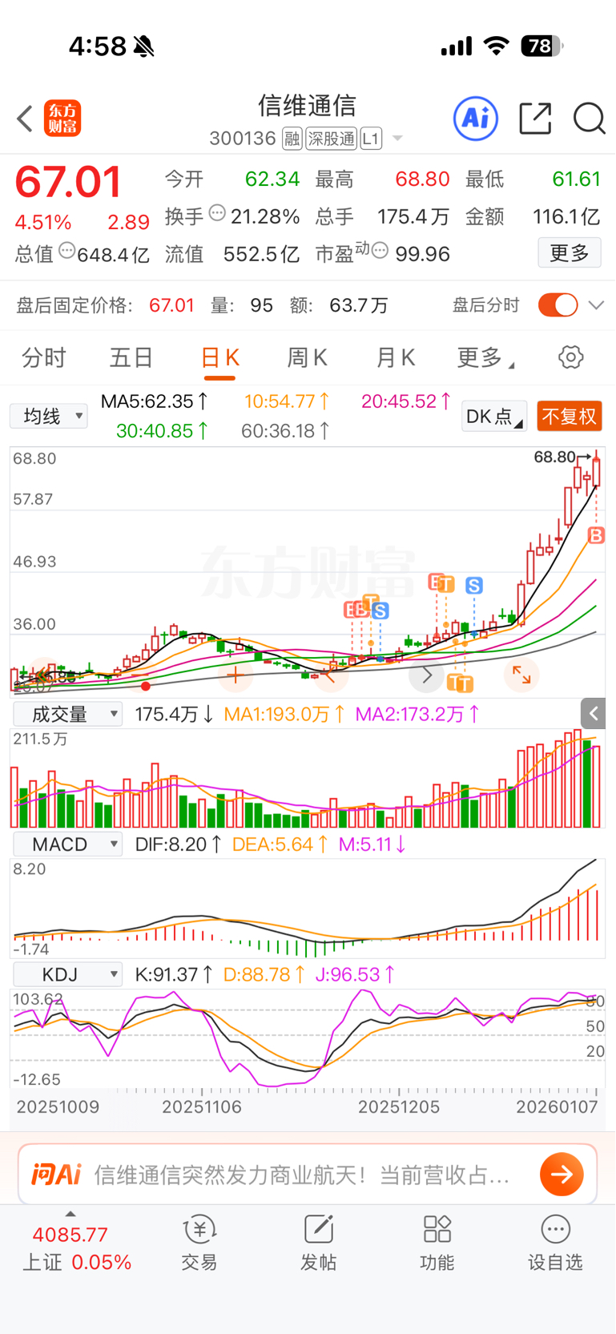Toggle the 不复权 adjustment button
616x1334 pixels.
pos(569,417)
